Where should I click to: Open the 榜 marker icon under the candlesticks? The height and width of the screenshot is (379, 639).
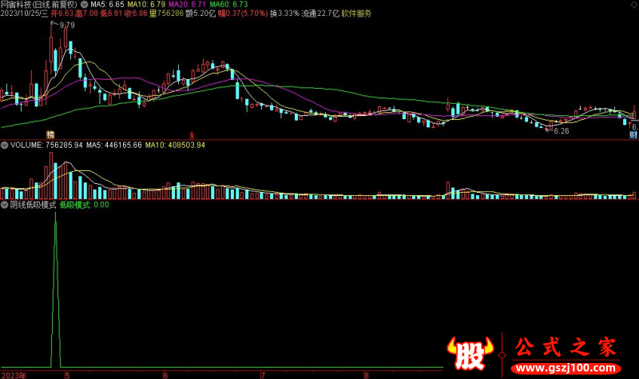[x=50, y=134]
